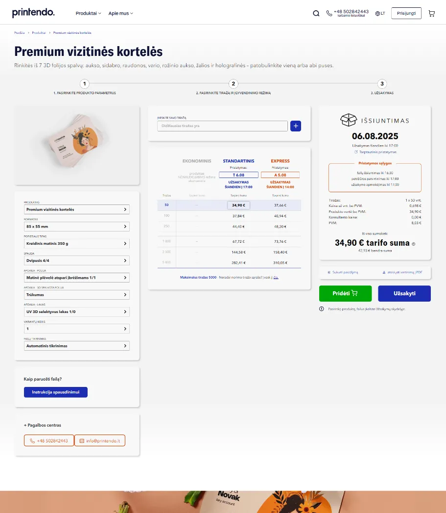This screenshot has width=446, height=513.
Task: Expand the UV 3D selektyvus lakas option
Action: [x=77, y=311]
